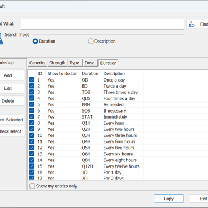Select the 'For 1 day' entry
This screenshot has height=208, width=208.
113,173
